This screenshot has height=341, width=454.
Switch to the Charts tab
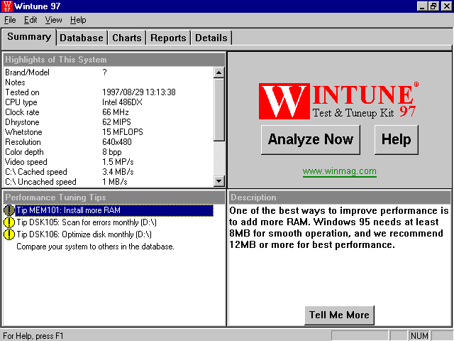point(127,38)
